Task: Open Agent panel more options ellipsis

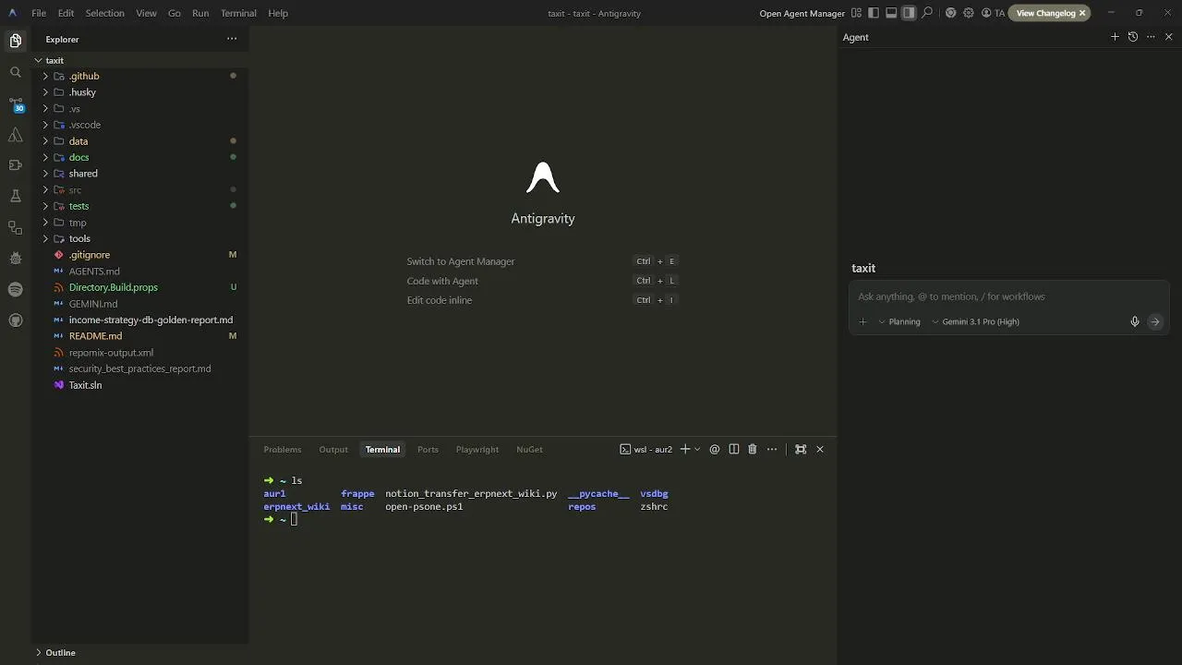Action: (x=1151, y=37)
